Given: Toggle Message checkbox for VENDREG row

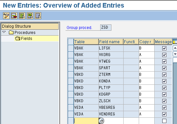Looking at the screenshot, I should point(164,114).
